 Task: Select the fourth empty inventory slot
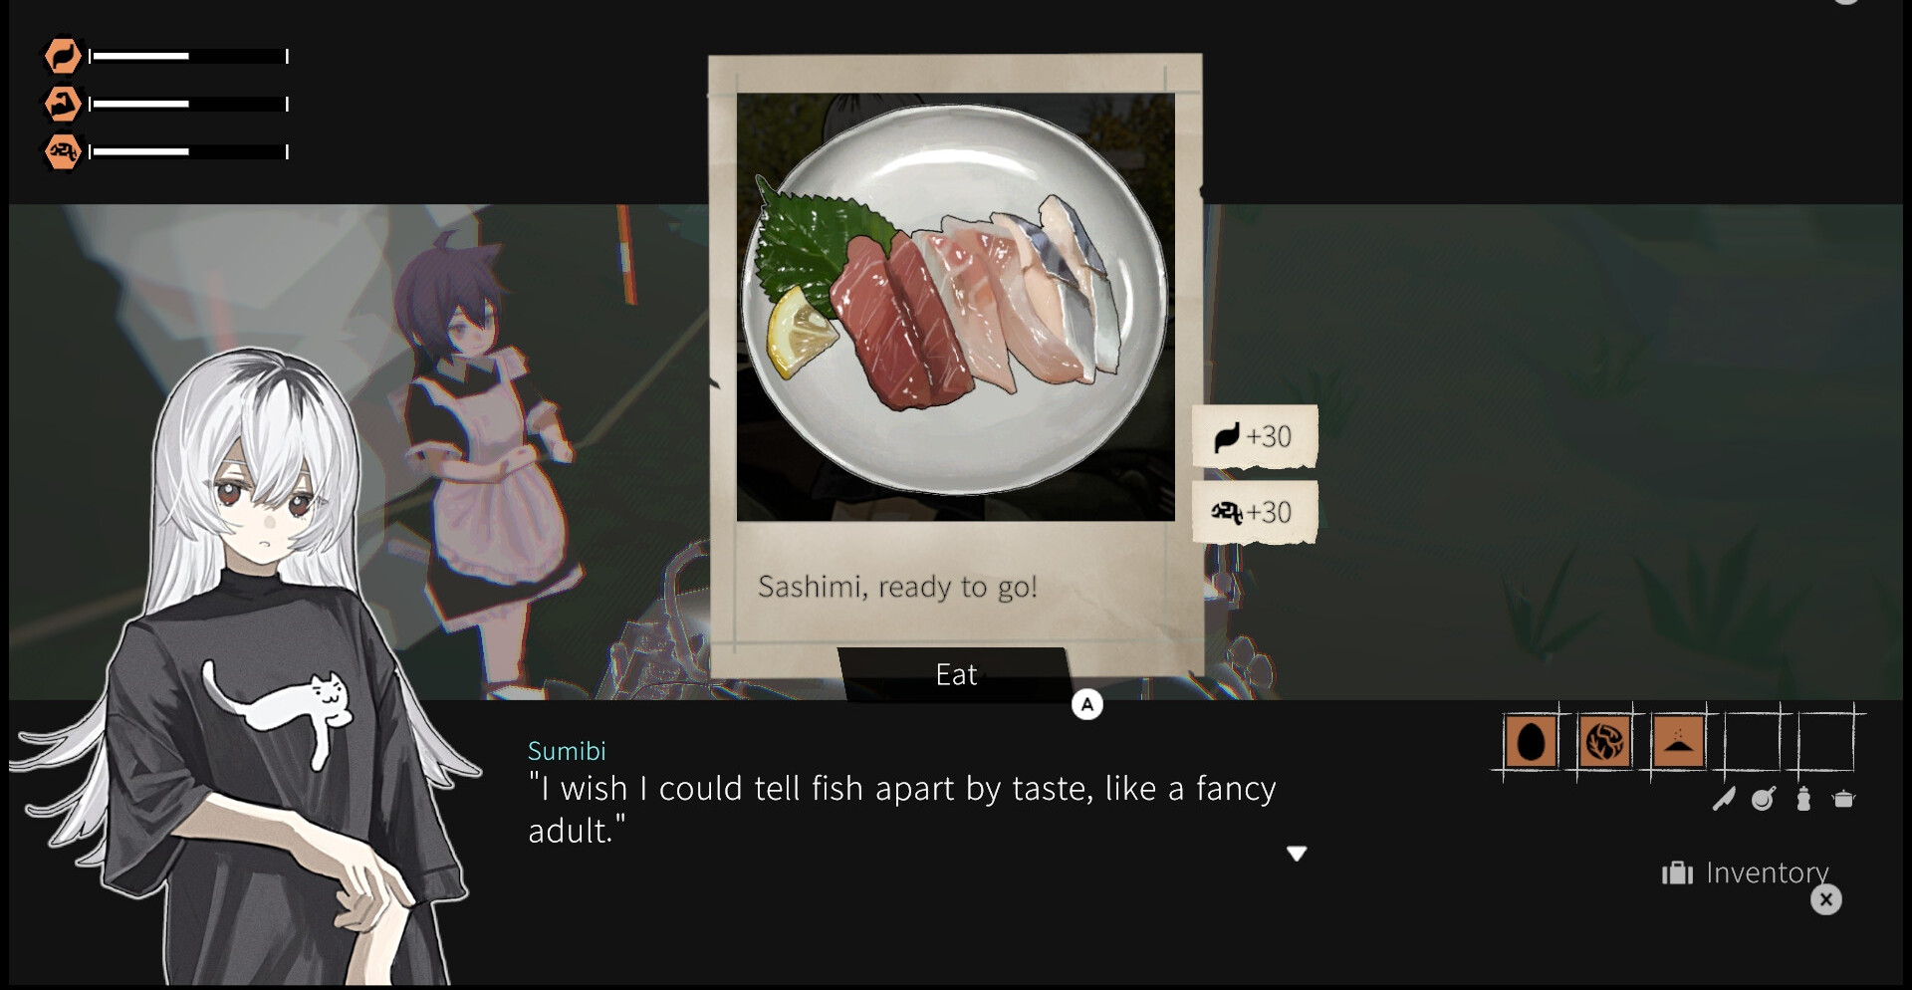pyautogui.click(x=1752, y=741)
